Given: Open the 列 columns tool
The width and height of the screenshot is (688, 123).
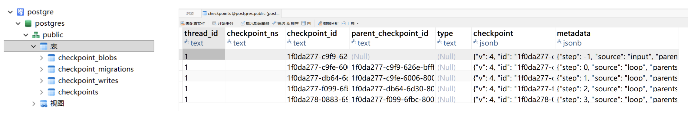Looking at the screenshot, I should coord(306,23).
